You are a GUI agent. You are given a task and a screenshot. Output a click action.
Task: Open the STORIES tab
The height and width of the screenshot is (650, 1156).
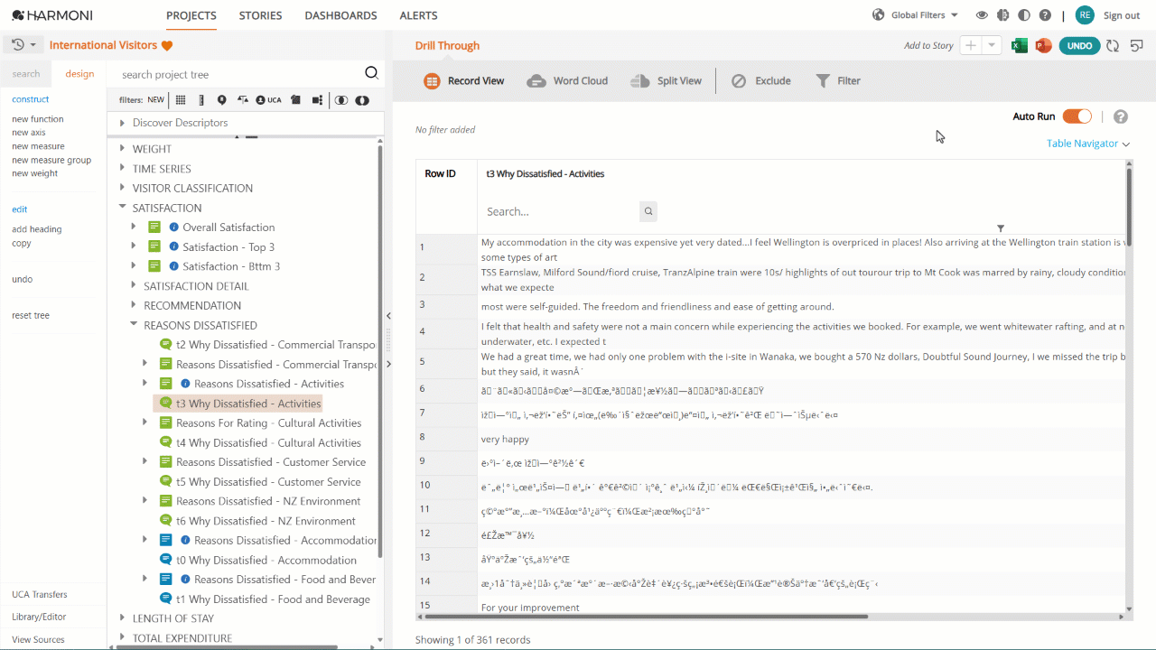(x=261, y=15)
